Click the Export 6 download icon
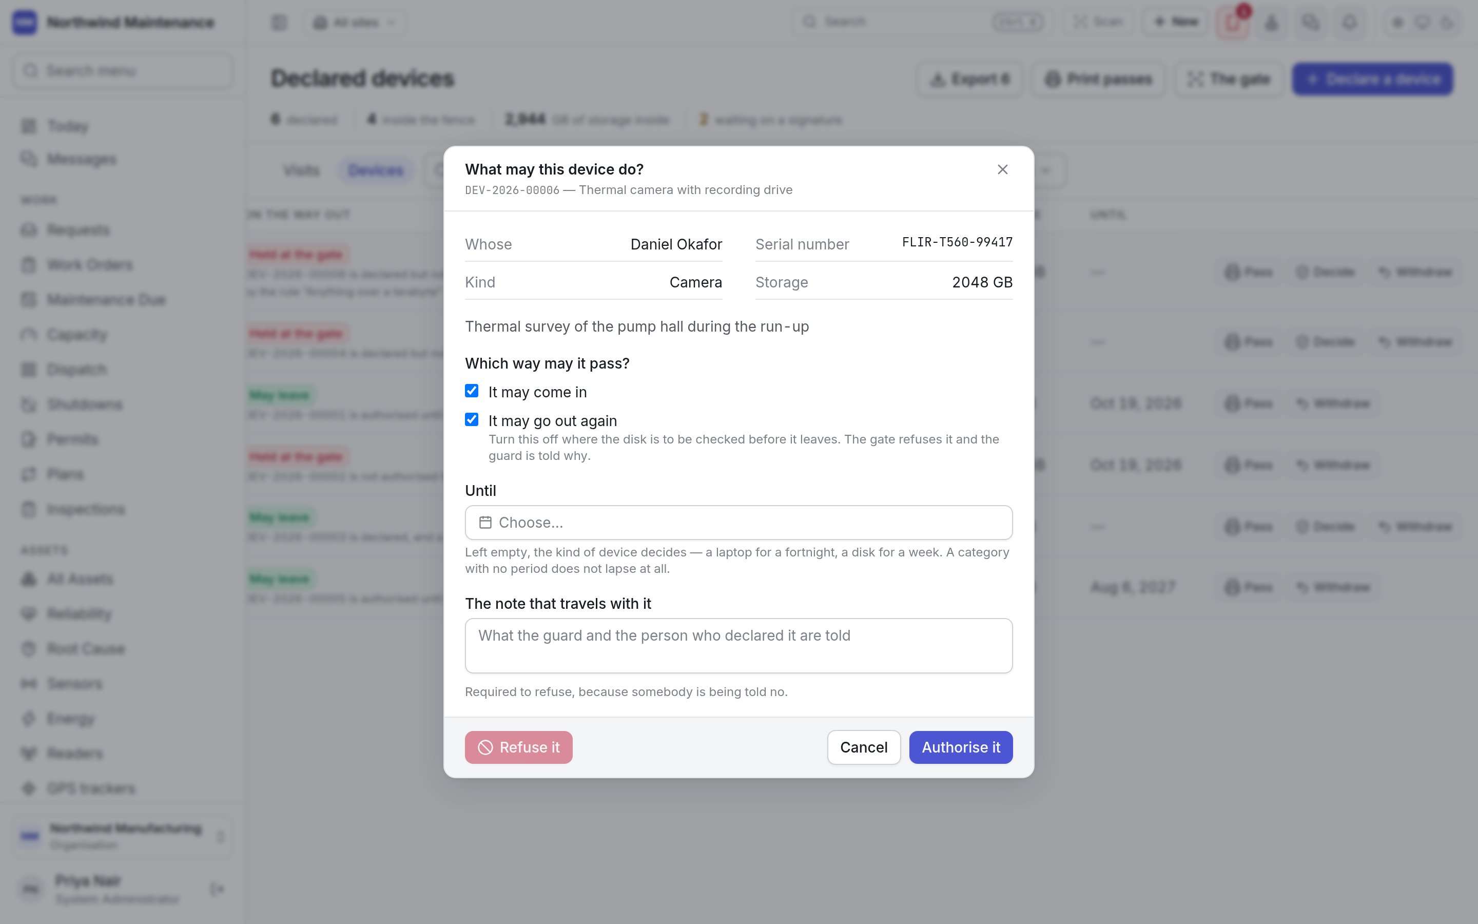The image size is (1478, 924). [937, 80]
